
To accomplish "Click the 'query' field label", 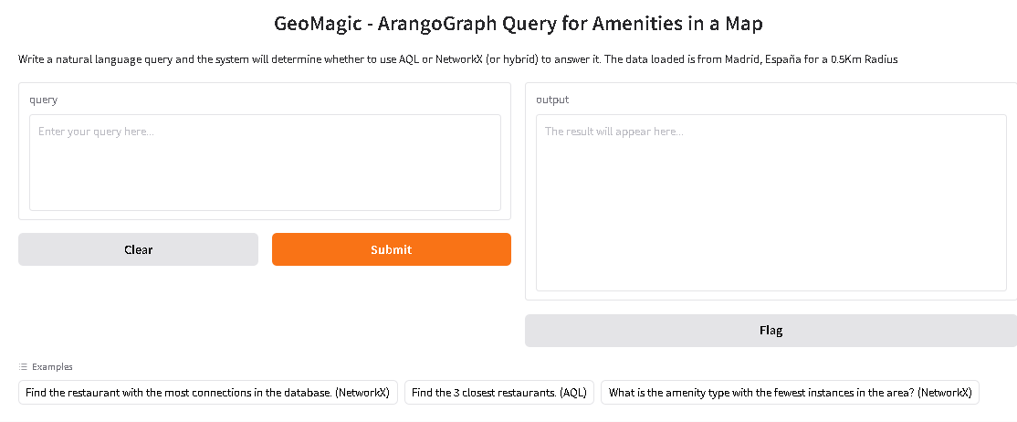I will coord(43,100).
